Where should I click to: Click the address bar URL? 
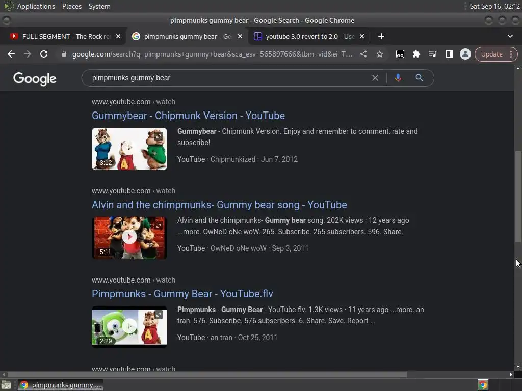(x=212, y=54)
